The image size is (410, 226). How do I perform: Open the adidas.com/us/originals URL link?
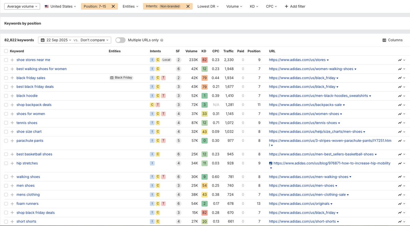pos(299,204)
